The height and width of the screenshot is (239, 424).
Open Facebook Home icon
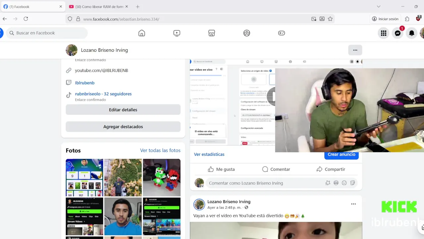pos(142,33)
